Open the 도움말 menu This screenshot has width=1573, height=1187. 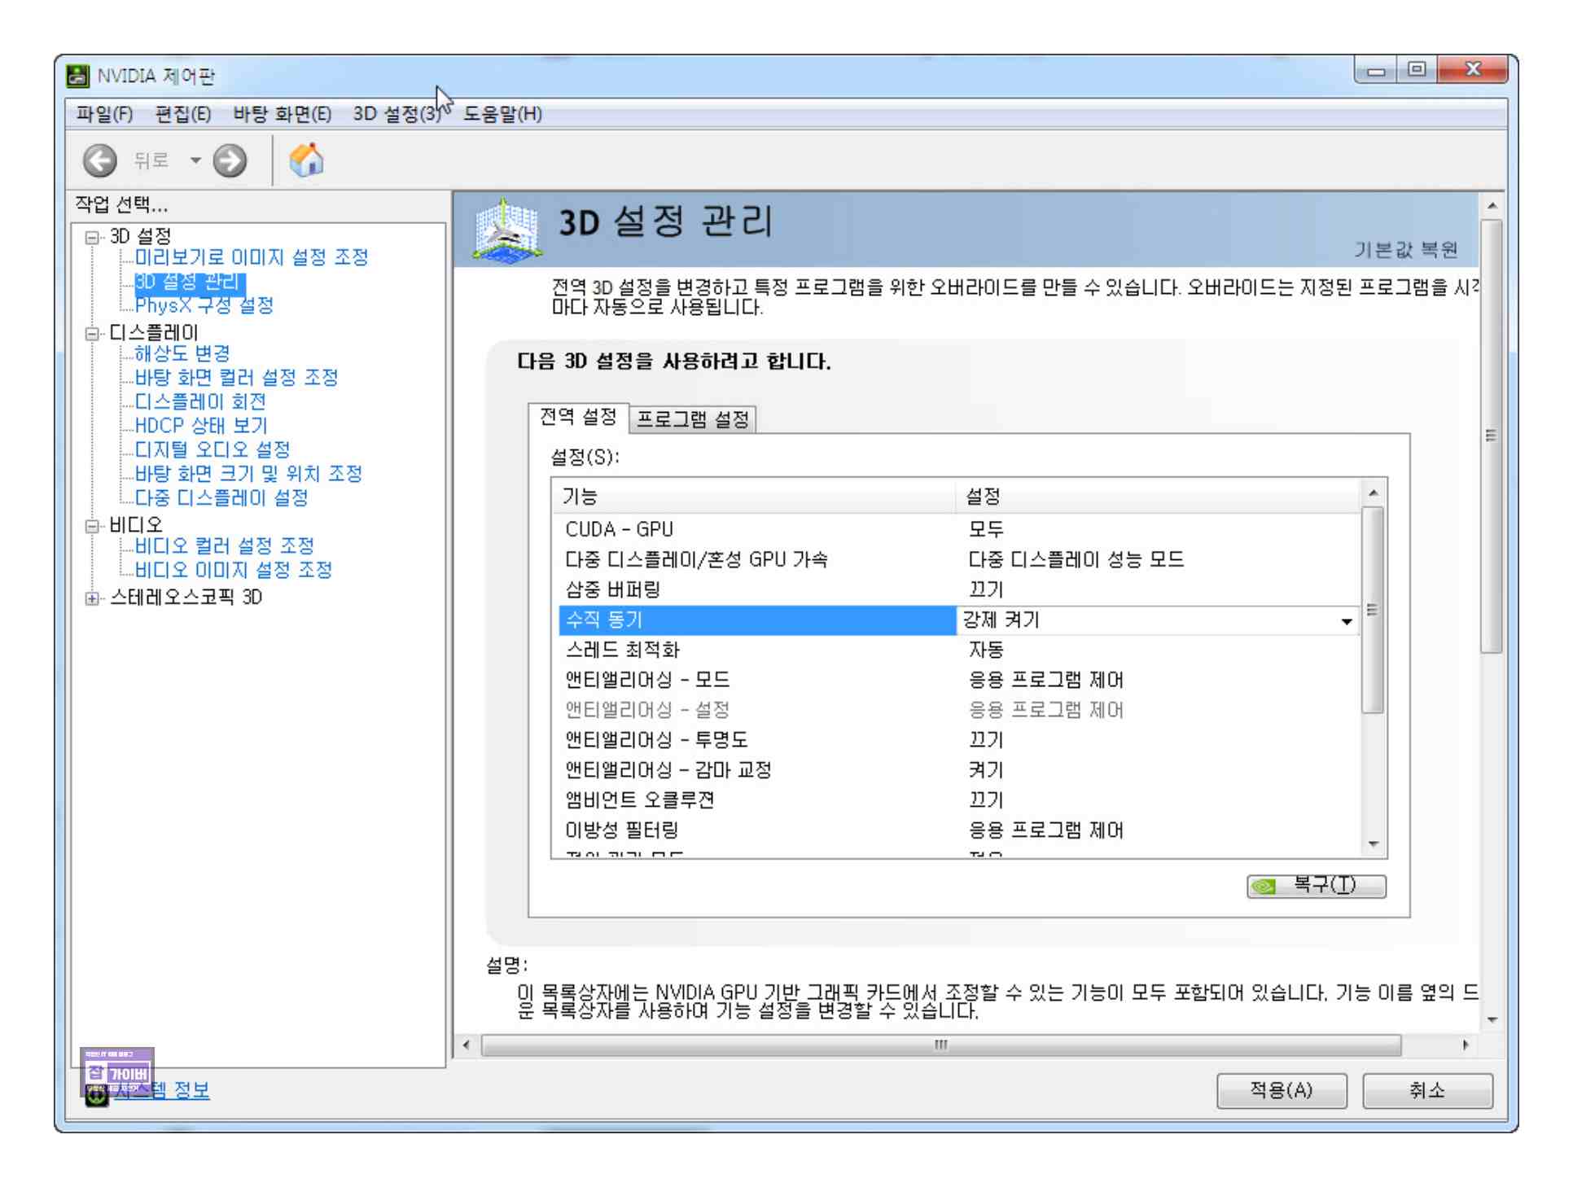pos(502,115)
